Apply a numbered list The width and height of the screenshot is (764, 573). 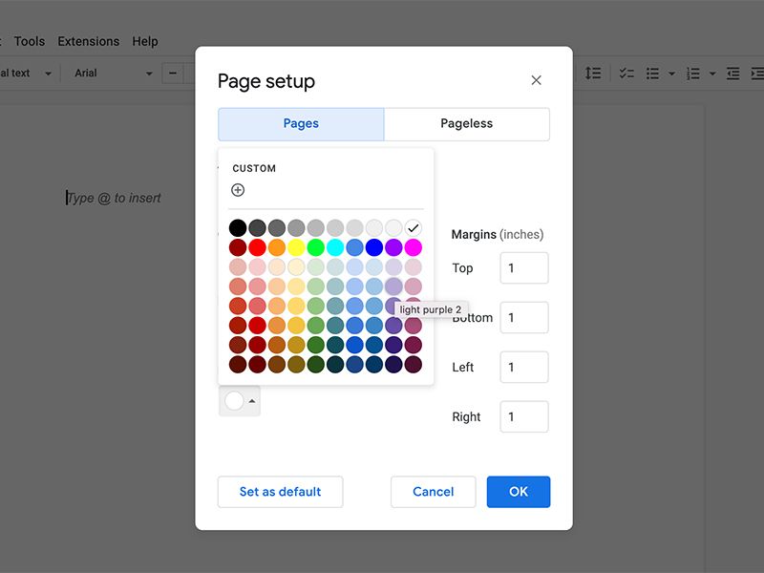[693, 73]
